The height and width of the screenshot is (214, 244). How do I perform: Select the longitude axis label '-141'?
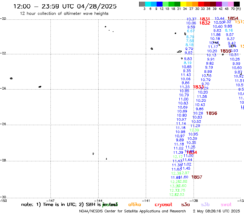146,201
